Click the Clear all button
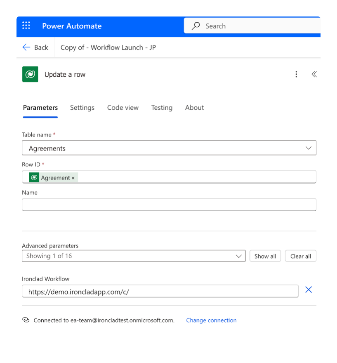Viewport: 337px width, 363px height. click(x=301, y=256)
